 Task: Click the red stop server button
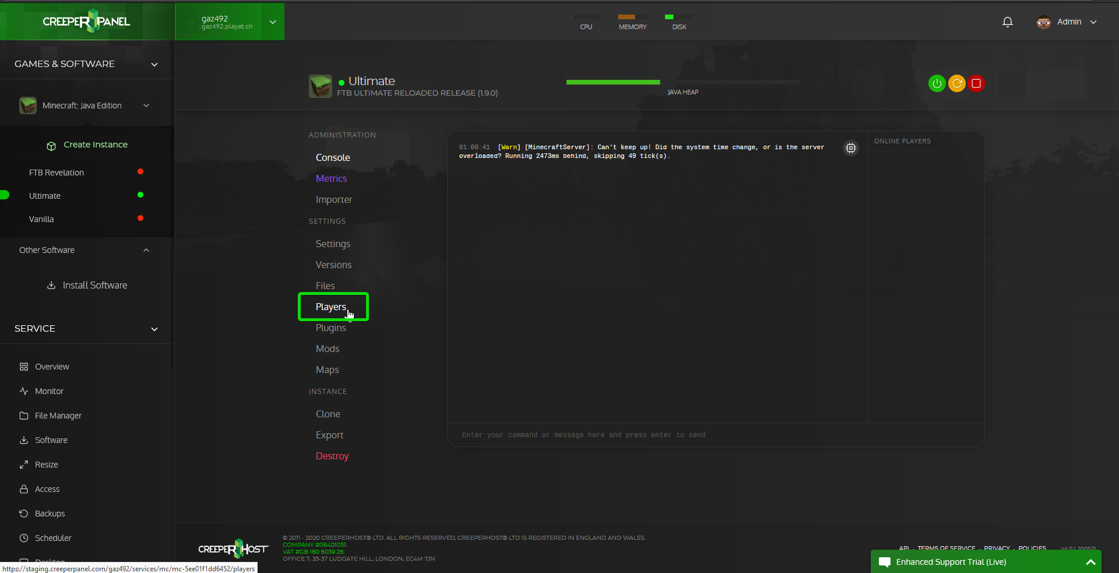tap(976, 83)
